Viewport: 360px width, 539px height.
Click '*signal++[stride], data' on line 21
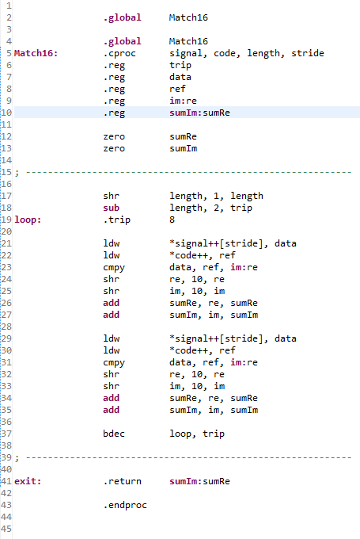(233, 243)
